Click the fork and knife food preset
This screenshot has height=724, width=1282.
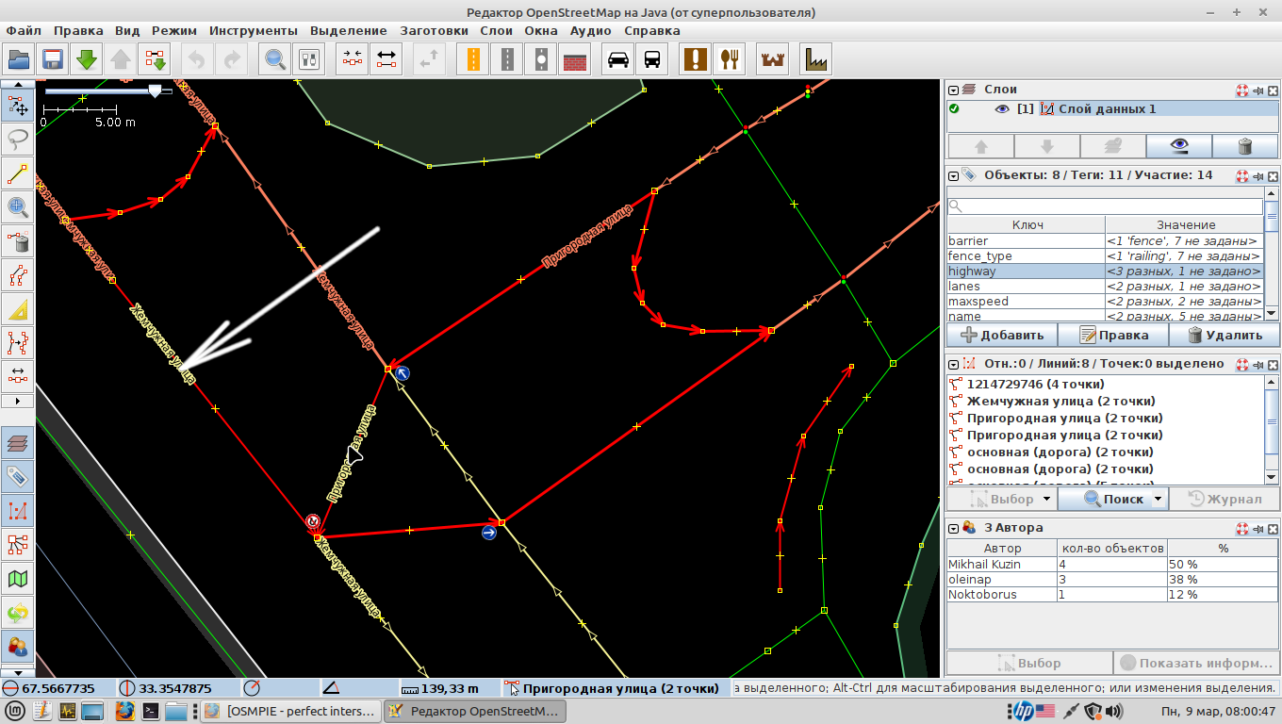(728, 59)
